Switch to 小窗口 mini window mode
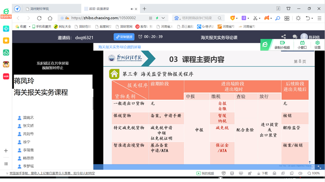Image resolution: width=325 pixels, height=182 pixels. [x=302, y=45]
